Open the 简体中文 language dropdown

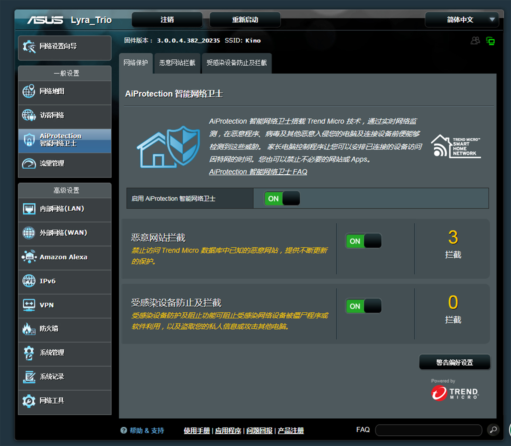462,20
